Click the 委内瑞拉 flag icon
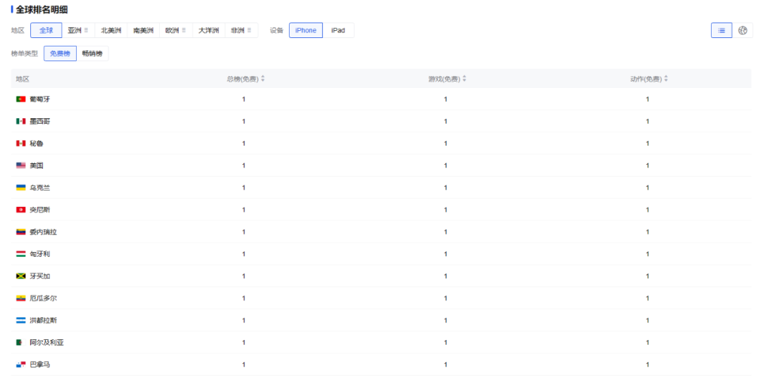Screen dimensions: 761x378 click(x=20, y=232)
